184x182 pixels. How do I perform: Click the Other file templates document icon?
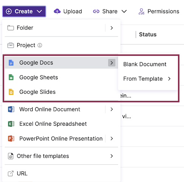pyautogui.click(x=11, y=156)
